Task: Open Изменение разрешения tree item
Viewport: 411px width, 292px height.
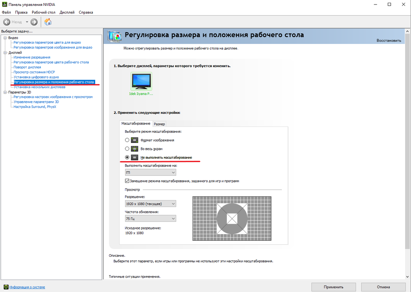Action: pos(32,57)
